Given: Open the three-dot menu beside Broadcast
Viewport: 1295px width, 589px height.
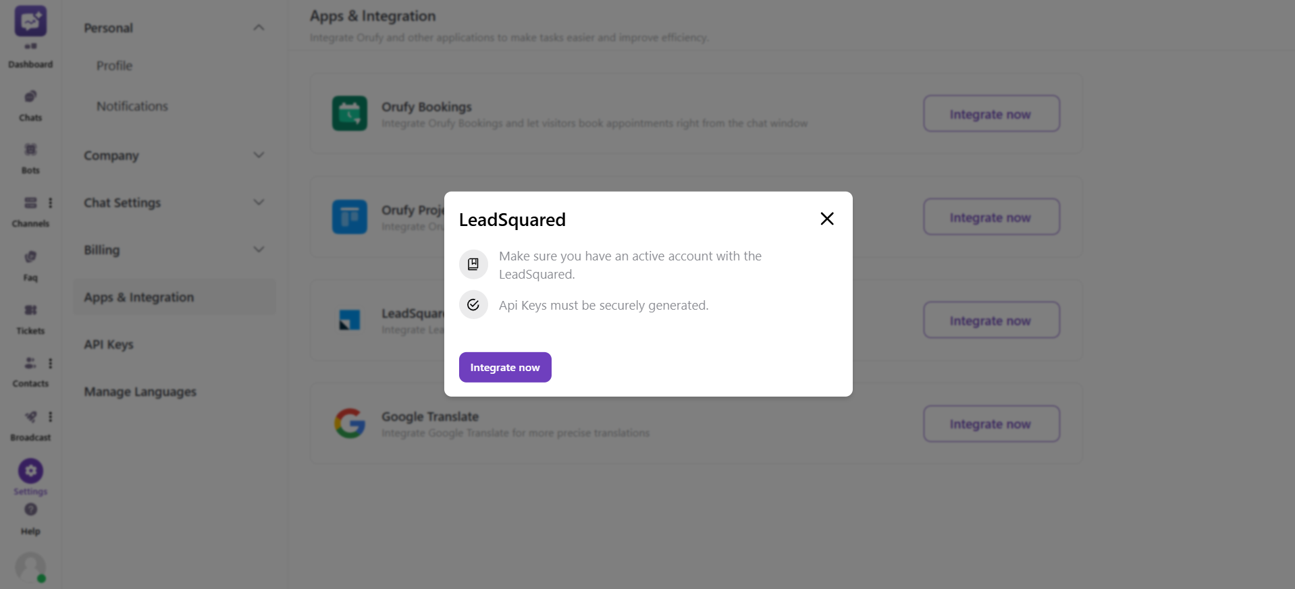Looking at the screenshot, I should [x=51, y=417].
